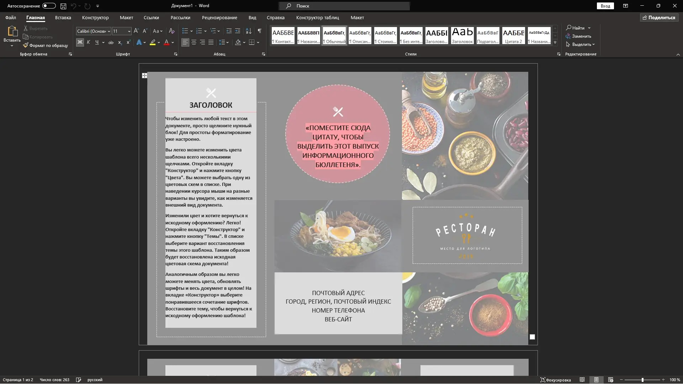This screenshot has width=683, height=384.
Task: Switch to the Рецензирование tab
Action: [x=219, y=17]
